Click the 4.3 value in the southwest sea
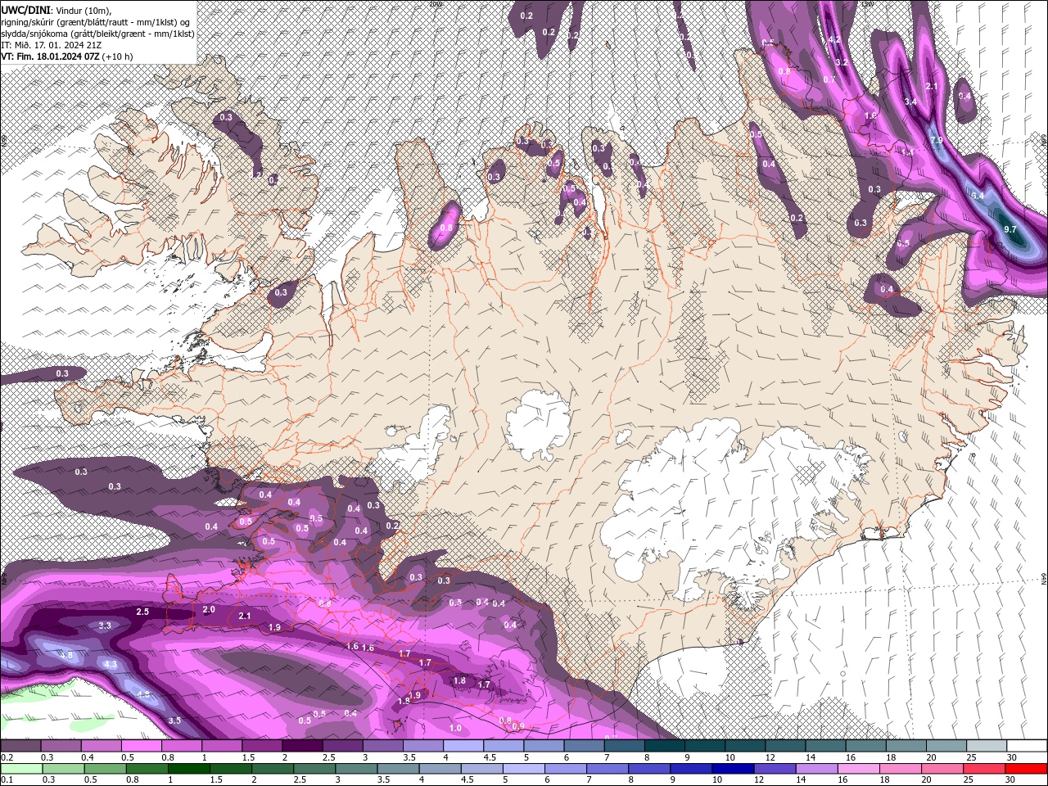Image resolution: width=1048 pixels, height=786 pixels. pos(111,664)
